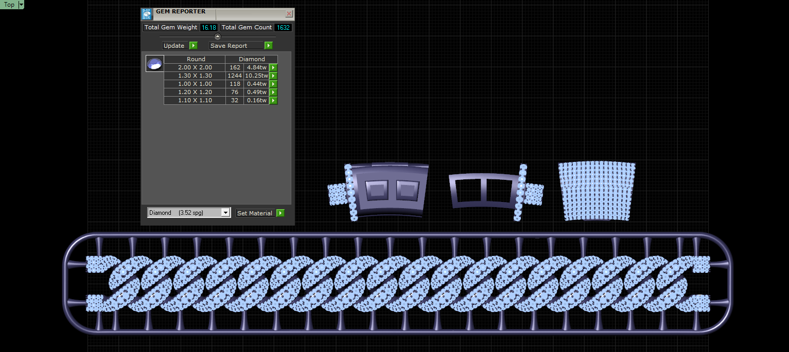
Task: Click the Total Gem Weight value field
Action: 209,27
